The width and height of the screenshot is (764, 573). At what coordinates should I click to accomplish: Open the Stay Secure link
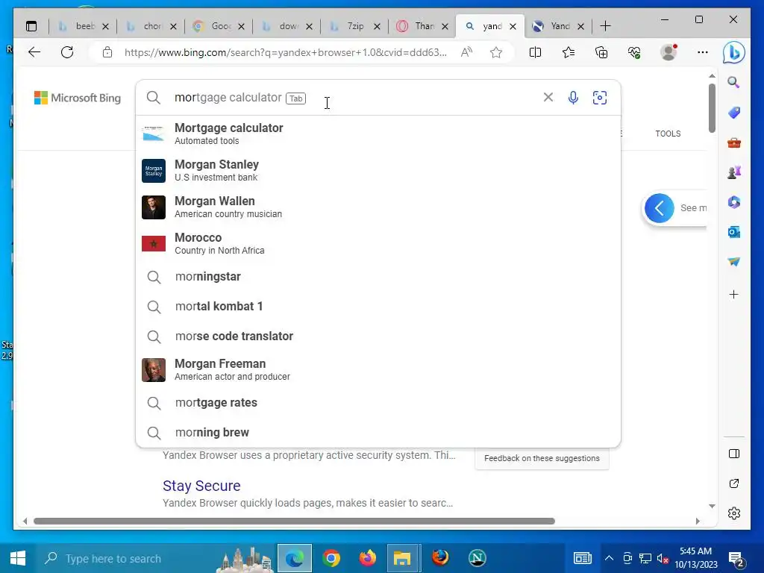(x=201, y=486)
